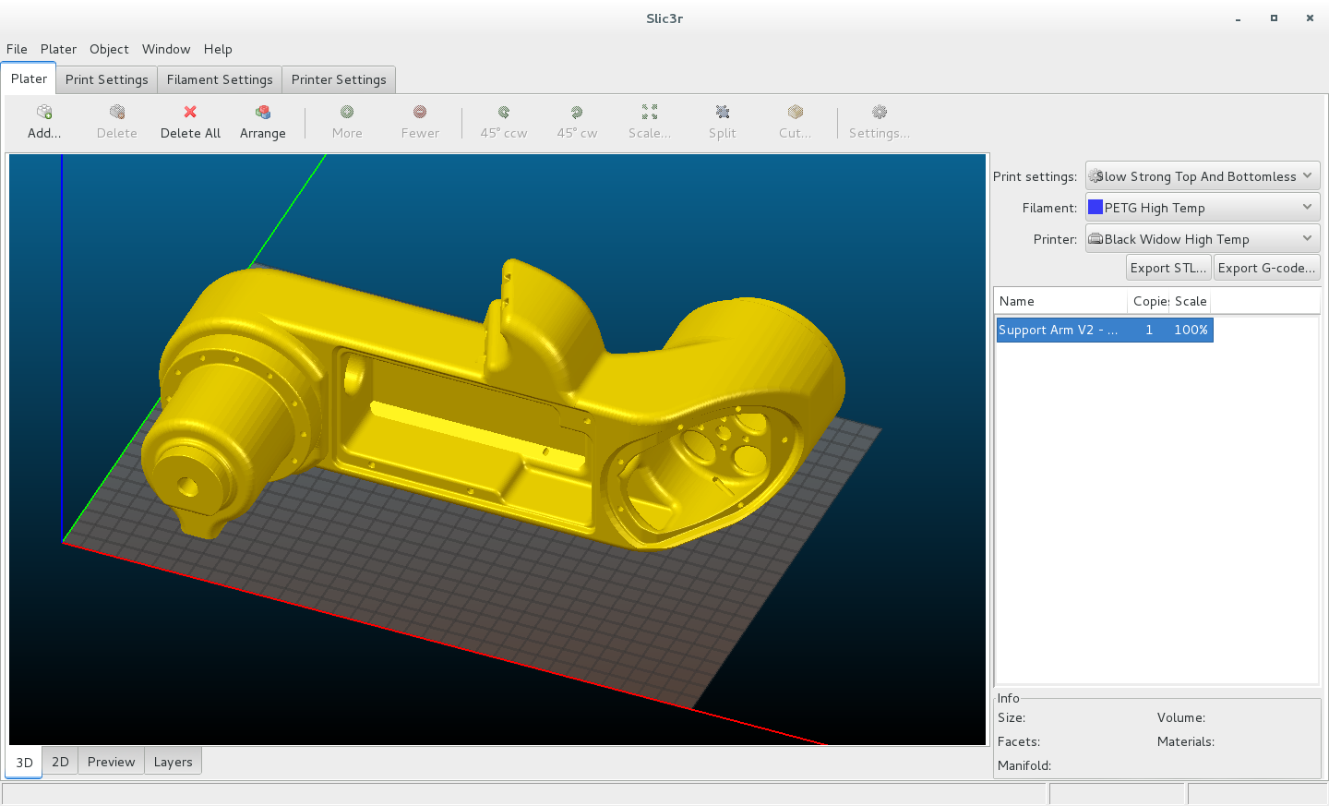This screenshot has width=1329, height=806.
Task: Open the Scale tool
Action: [x=650, y=113]
